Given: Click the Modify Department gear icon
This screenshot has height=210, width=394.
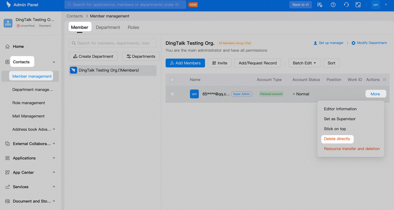Looking at the screenshot, I should (353, 43).
